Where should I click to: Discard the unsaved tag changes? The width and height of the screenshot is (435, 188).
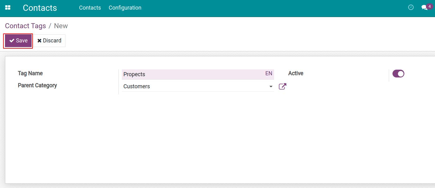click(49, 40)
